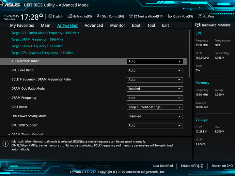Click memory capacity 16384 MB
This screenshot has width=235, height=176.
pos(202,107)
